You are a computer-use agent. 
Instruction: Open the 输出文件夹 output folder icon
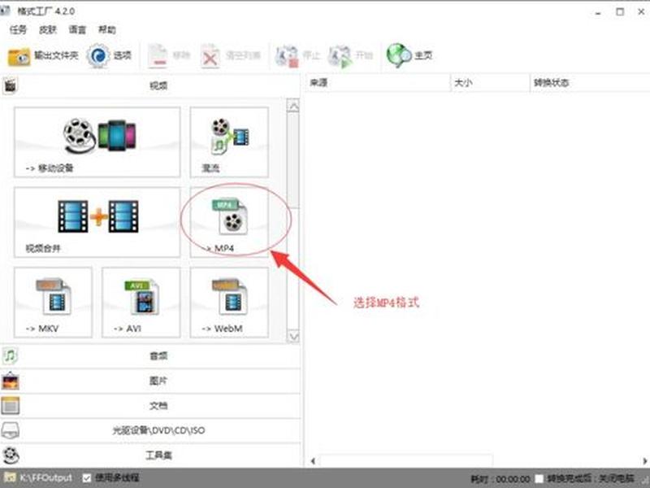coord(19,55)
